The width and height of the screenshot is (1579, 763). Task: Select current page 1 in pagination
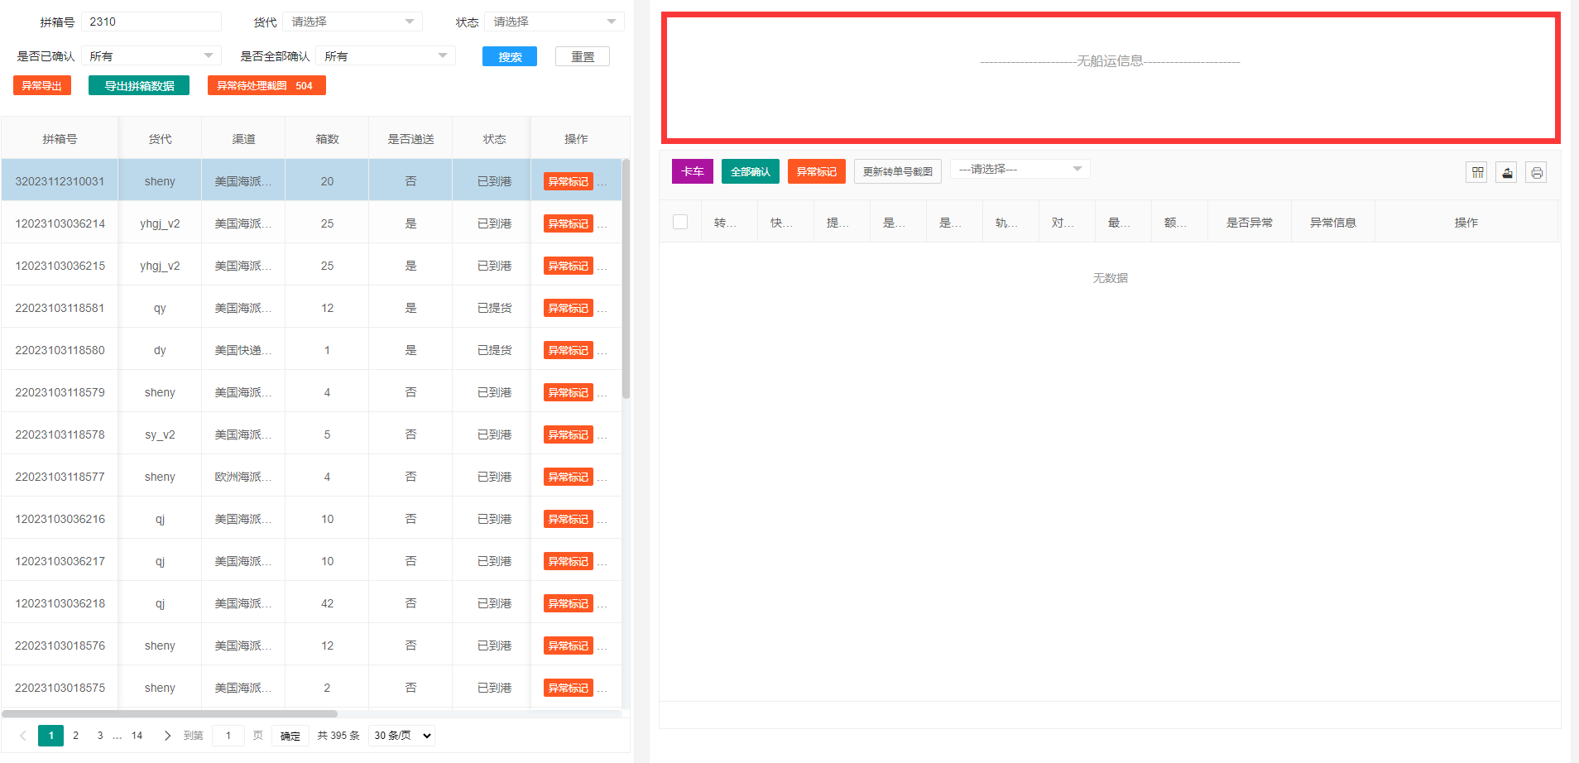(x=50, y=735)
